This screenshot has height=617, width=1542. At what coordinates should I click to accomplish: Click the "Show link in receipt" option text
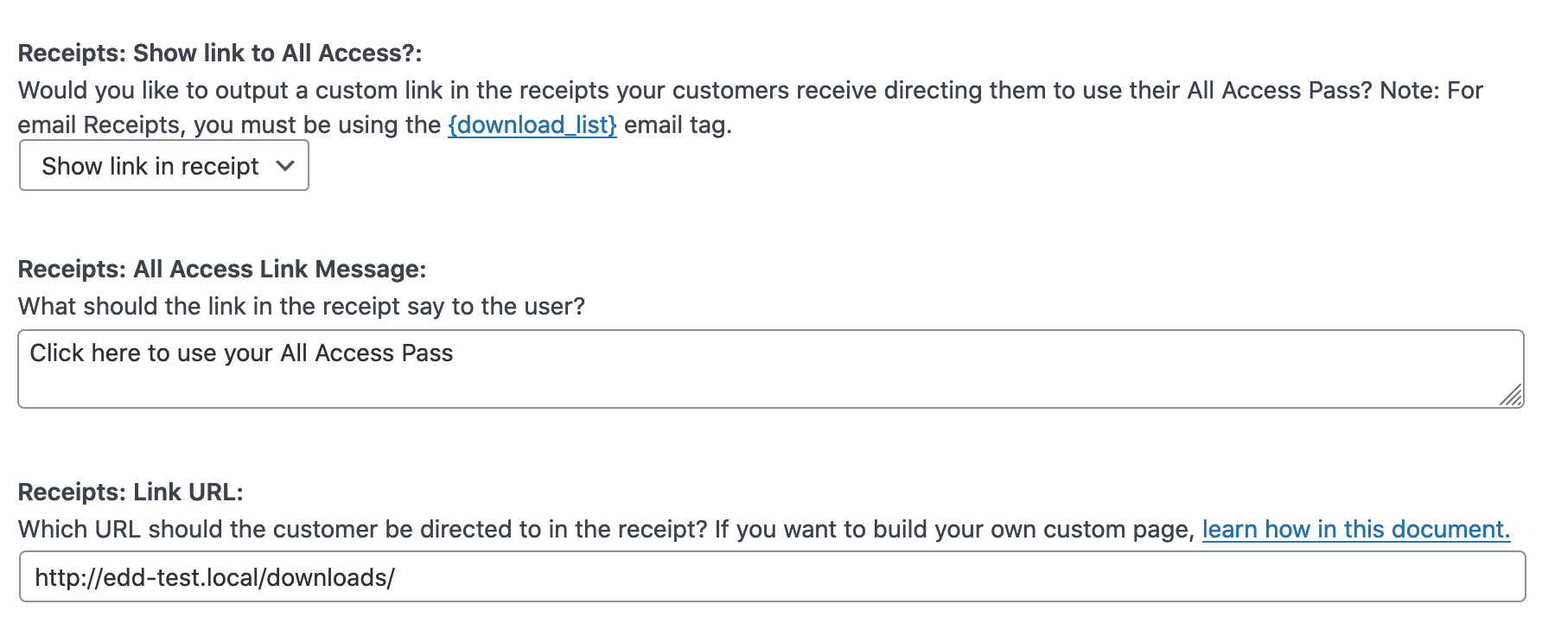150,166
